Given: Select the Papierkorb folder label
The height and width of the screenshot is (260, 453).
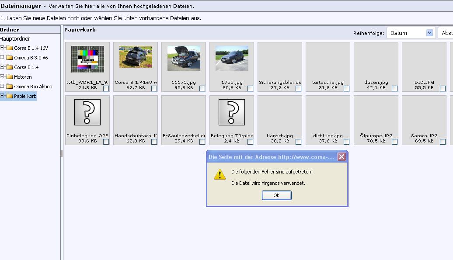Looking at the screenshot, I should [x=25, y=96].
